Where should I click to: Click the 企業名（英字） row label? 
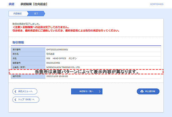click(19, 67)
